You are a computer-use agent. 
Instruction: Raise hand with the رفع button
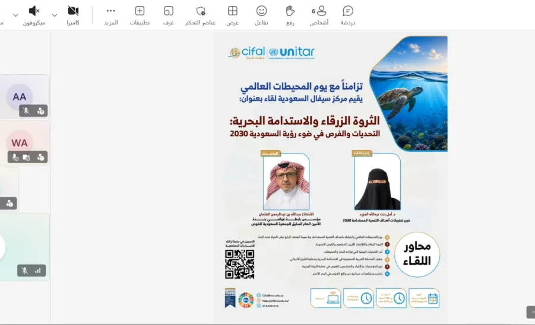pyautogui.click(x=290, y=15)
